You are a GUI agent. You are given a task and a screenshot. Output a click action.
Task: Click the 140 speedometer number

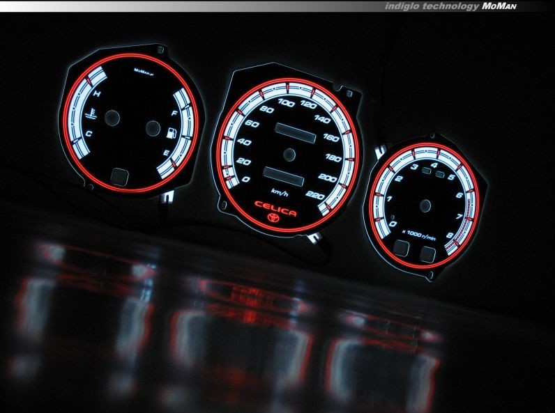(x=322, y=119)
